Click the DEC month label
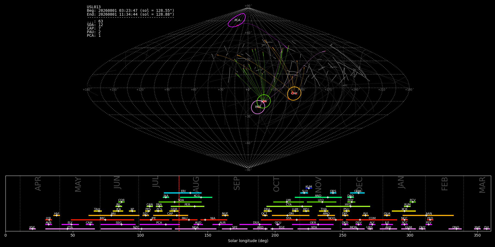 pyautogui.click(x=359, y=184)
